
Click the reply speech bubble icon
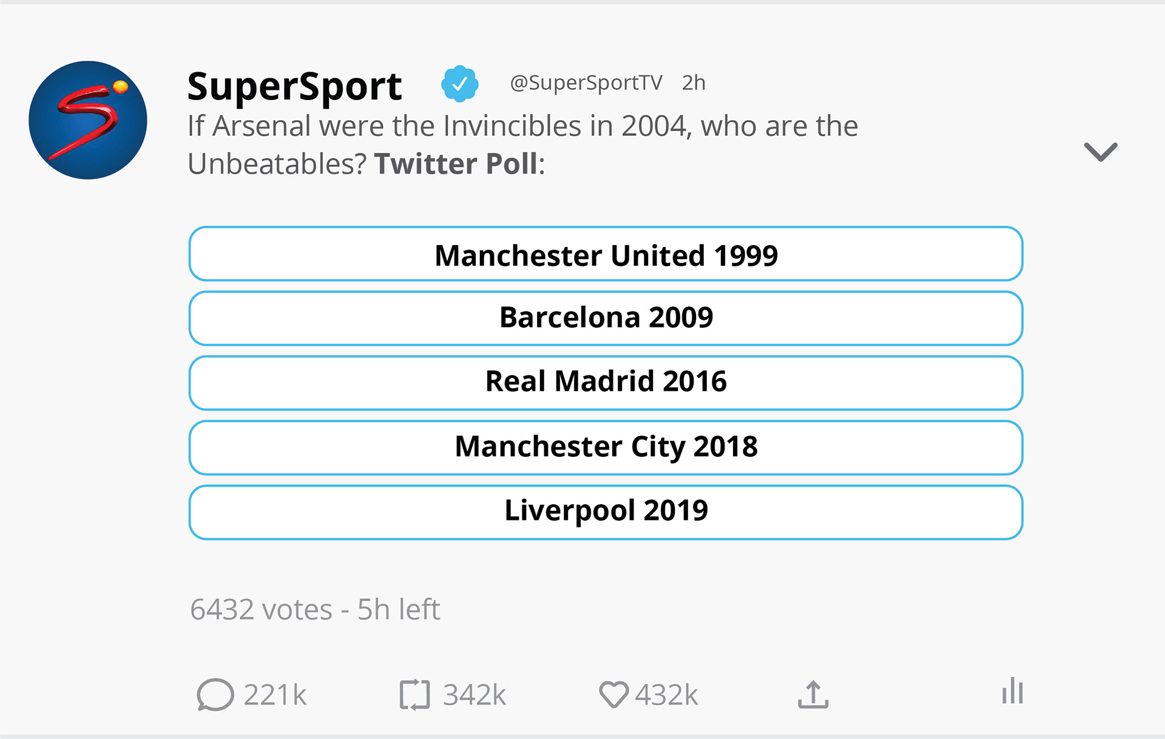pyautogui.click(x=215, y=694)
